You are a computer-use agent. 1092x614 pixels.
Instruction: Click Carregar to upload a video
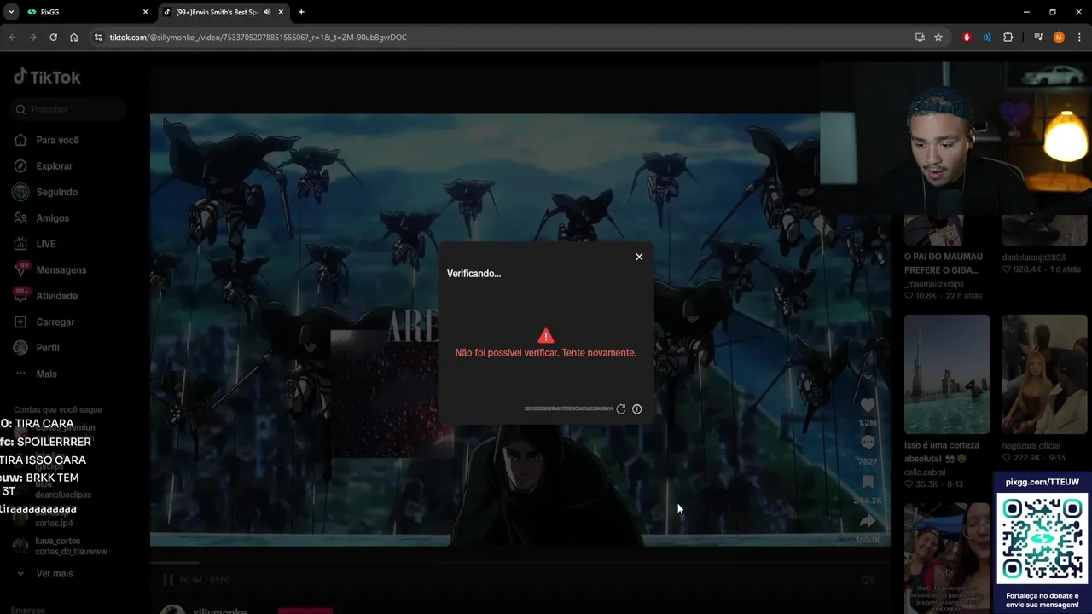55,322
